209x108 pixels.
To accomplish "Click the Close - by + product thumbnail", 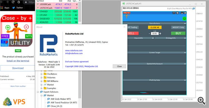I will pos(16,31).
